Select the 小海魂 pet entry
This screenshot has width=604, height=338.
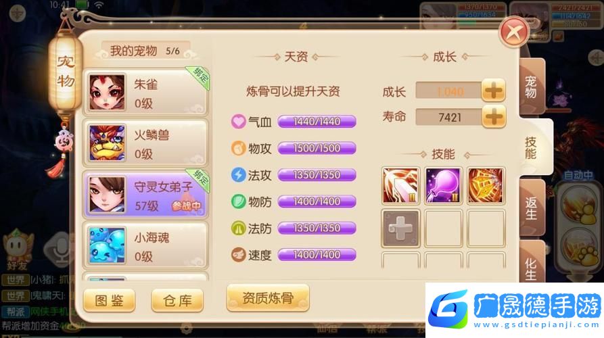pos(145,245)
